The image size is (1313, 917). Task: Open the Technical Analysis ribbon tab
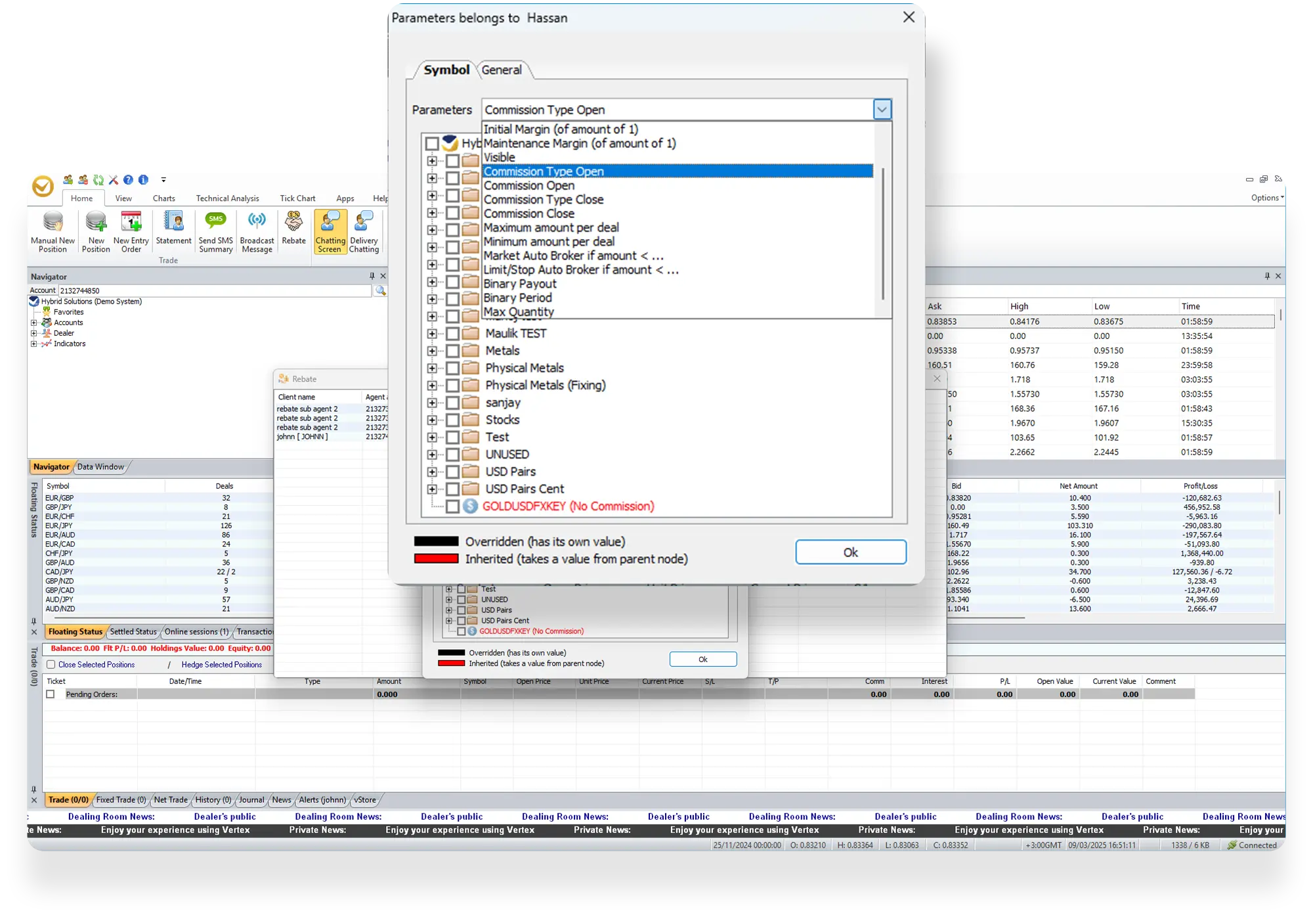coord(227,198)
